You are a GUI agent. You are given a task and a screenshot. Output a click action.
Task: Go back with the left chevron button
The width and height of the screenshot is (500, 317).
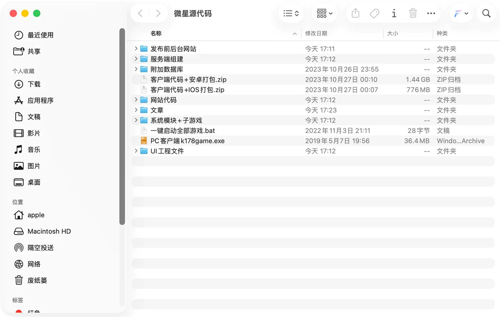pos(140,14)
